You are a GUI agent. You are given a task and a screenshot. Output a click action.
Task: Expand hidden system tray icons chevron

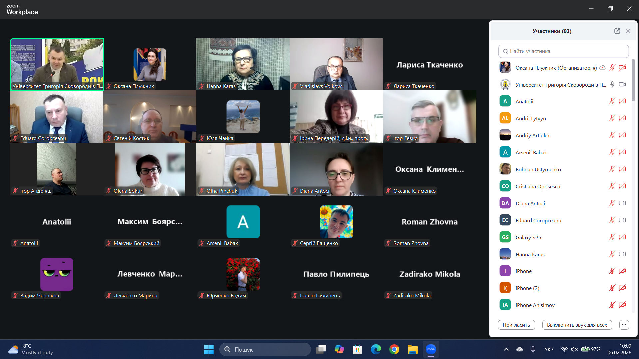[x=506, y=349]
